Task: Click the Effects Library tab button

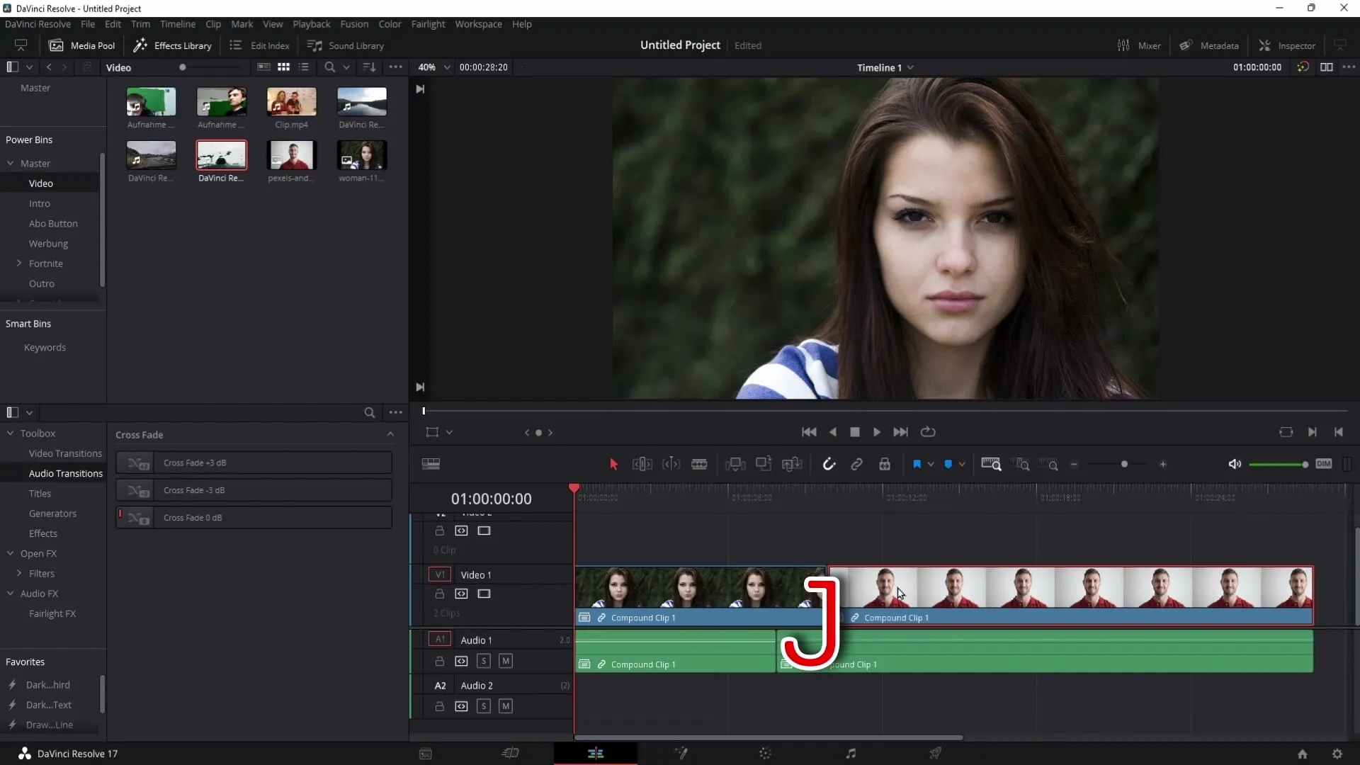Action: [x=173, y=45]
